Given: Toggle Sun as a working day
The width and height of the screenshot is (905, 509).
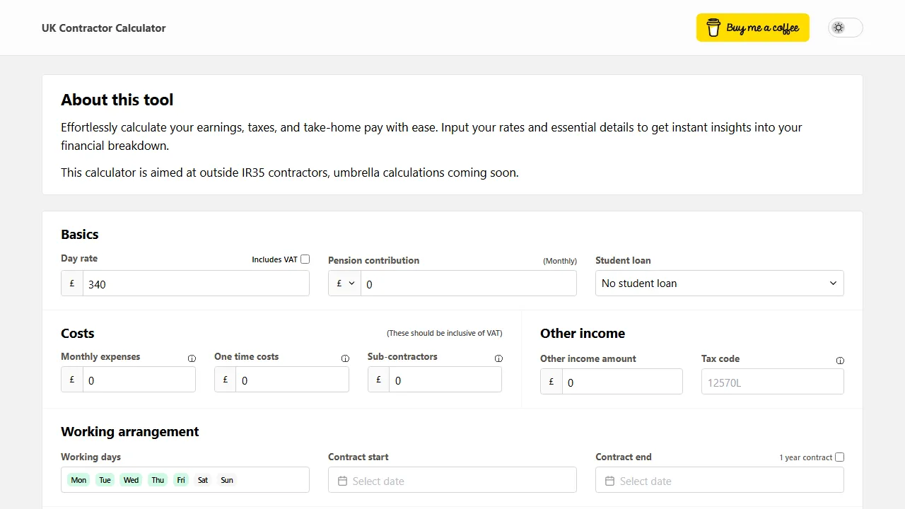Looking at the screenshot, I should (x=226, y=480).
